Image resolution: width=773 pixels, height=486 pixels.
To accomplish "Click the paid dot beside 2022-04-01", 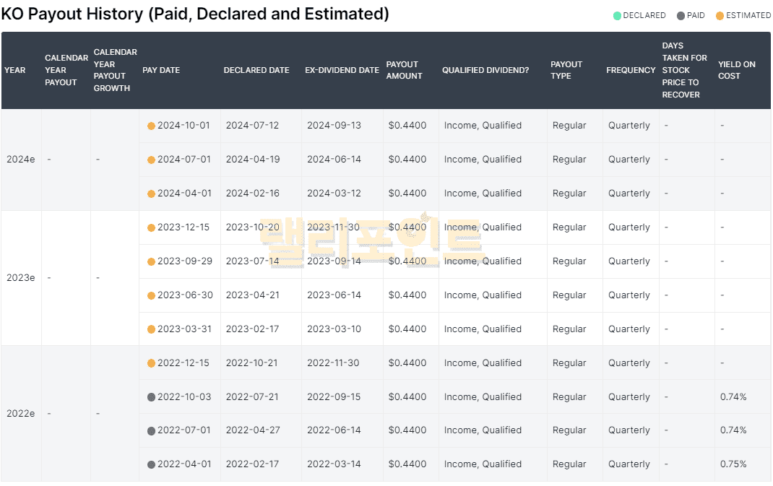I will (x=151, y=464).
